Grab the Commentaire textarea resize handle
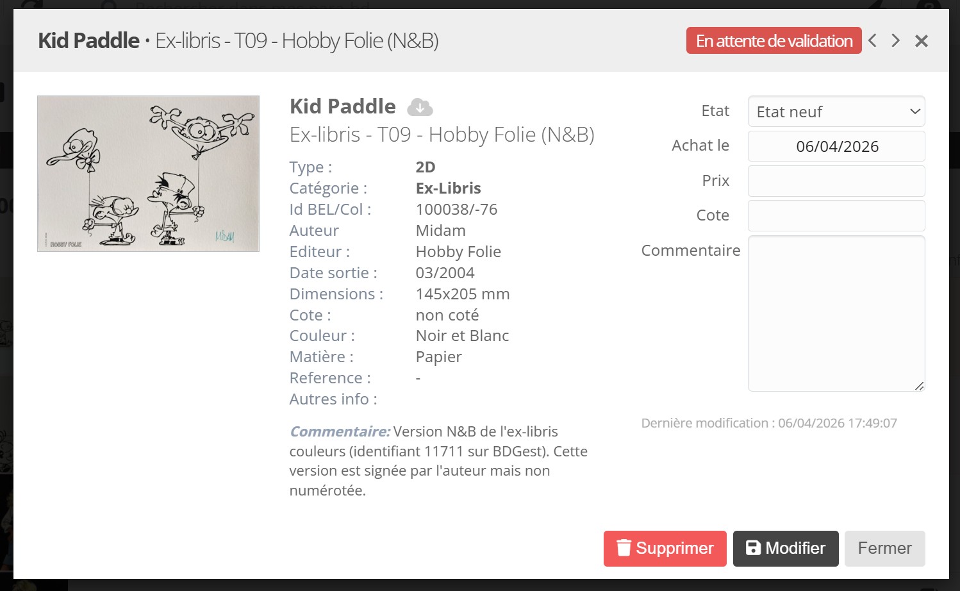The height and width of the screenshot is (591, 960). (x=920, y=386)
